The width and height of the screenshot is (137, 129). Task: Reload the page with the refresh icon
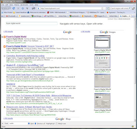pyautogui.click(x=14, y=8)
